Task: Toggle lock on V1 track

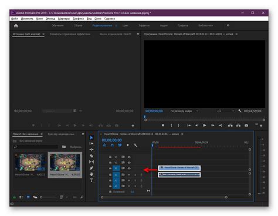Action: (110, 168)
